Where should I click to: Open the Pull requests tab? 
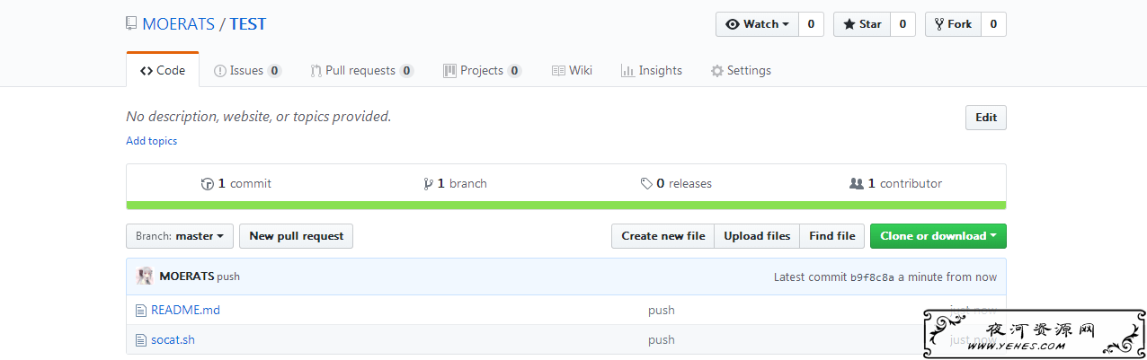pos(362,70)
